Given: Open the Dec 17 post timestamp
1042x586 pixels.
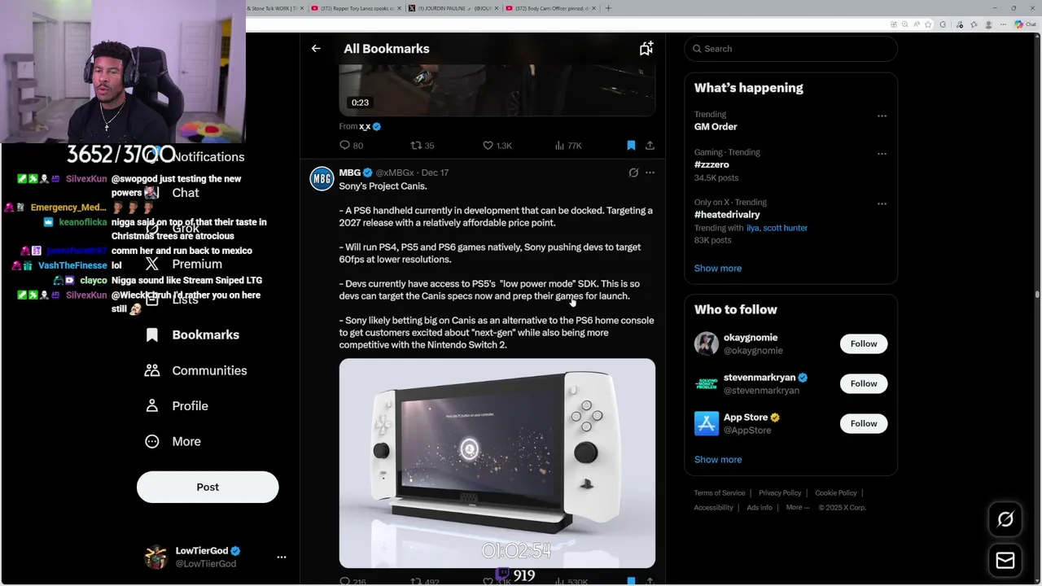Looking at the screenshot, I should coord(435,173).
